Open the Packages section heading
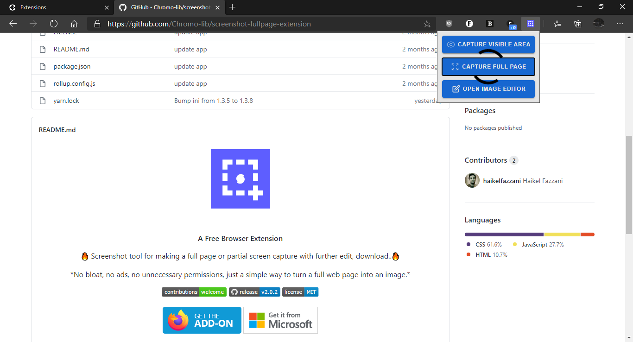 point(480,111)
